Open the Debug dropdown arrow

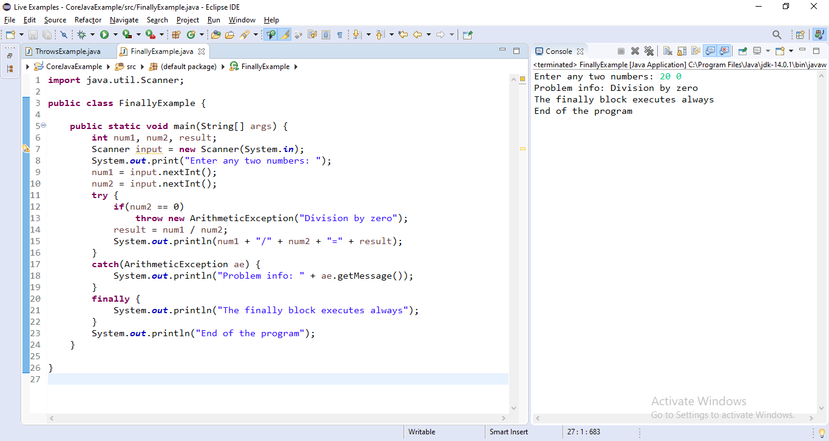point(92,35)
